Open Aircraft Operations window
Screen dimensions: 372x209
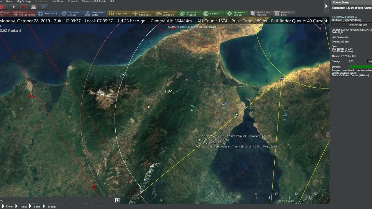click(142, 14)
